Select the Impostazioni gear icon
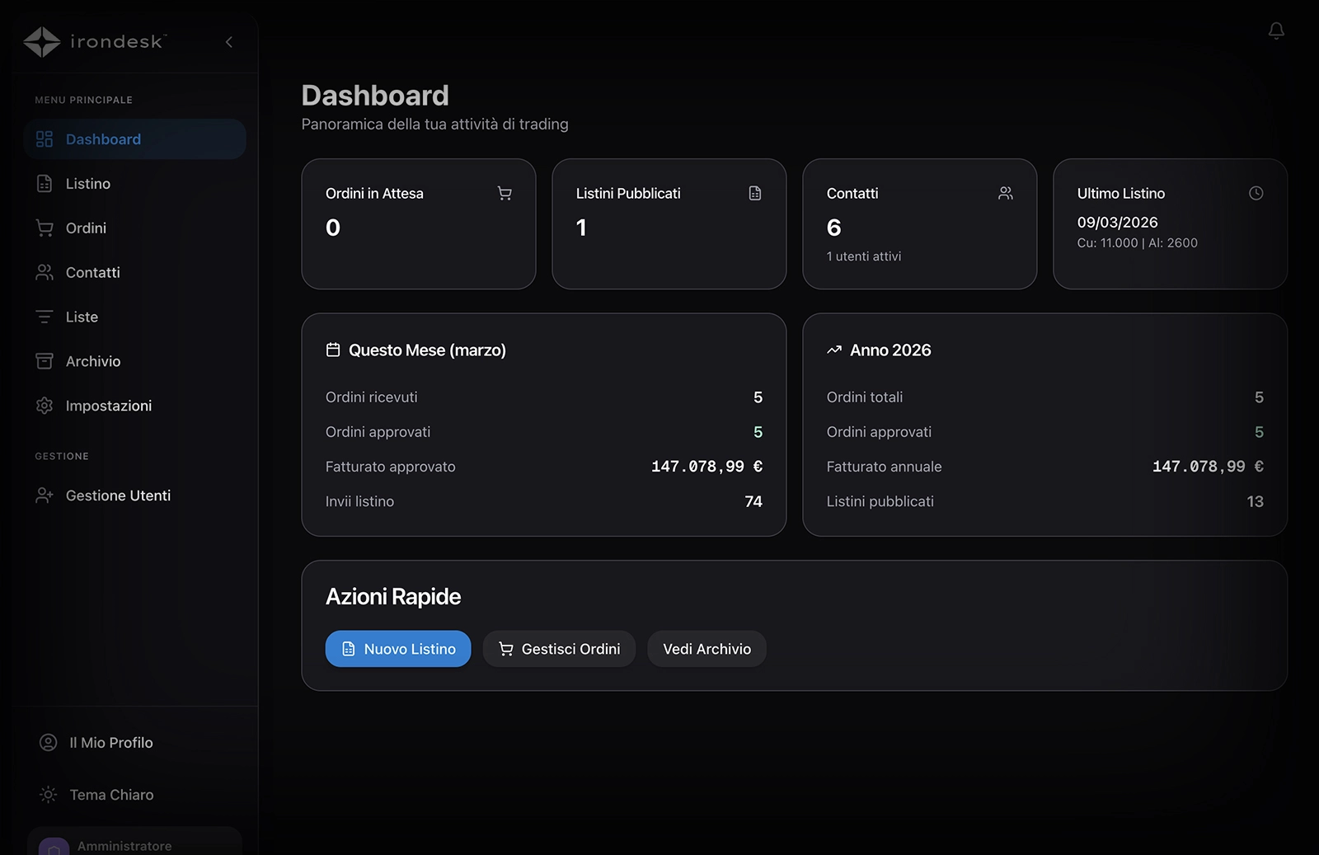This screenshot has width=1319, height=855. click(x=45, y=405)
